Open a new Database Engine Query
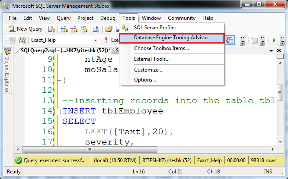 (x=51, y=29)
